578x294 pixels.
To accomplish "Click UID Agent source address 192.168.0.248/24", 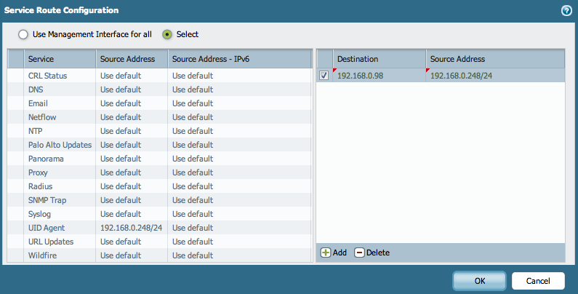I will point(131,228).
